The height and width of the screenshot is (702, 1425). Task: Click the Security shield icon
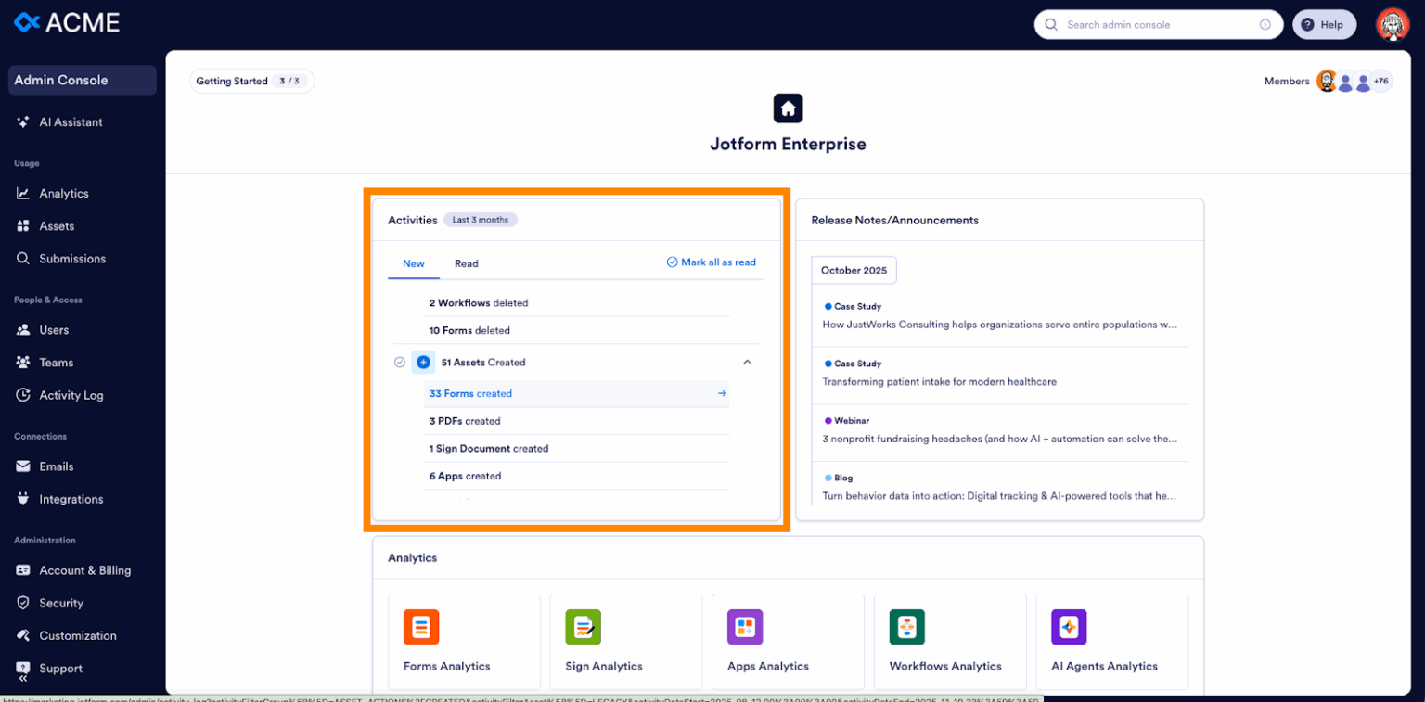click(23, 603)
